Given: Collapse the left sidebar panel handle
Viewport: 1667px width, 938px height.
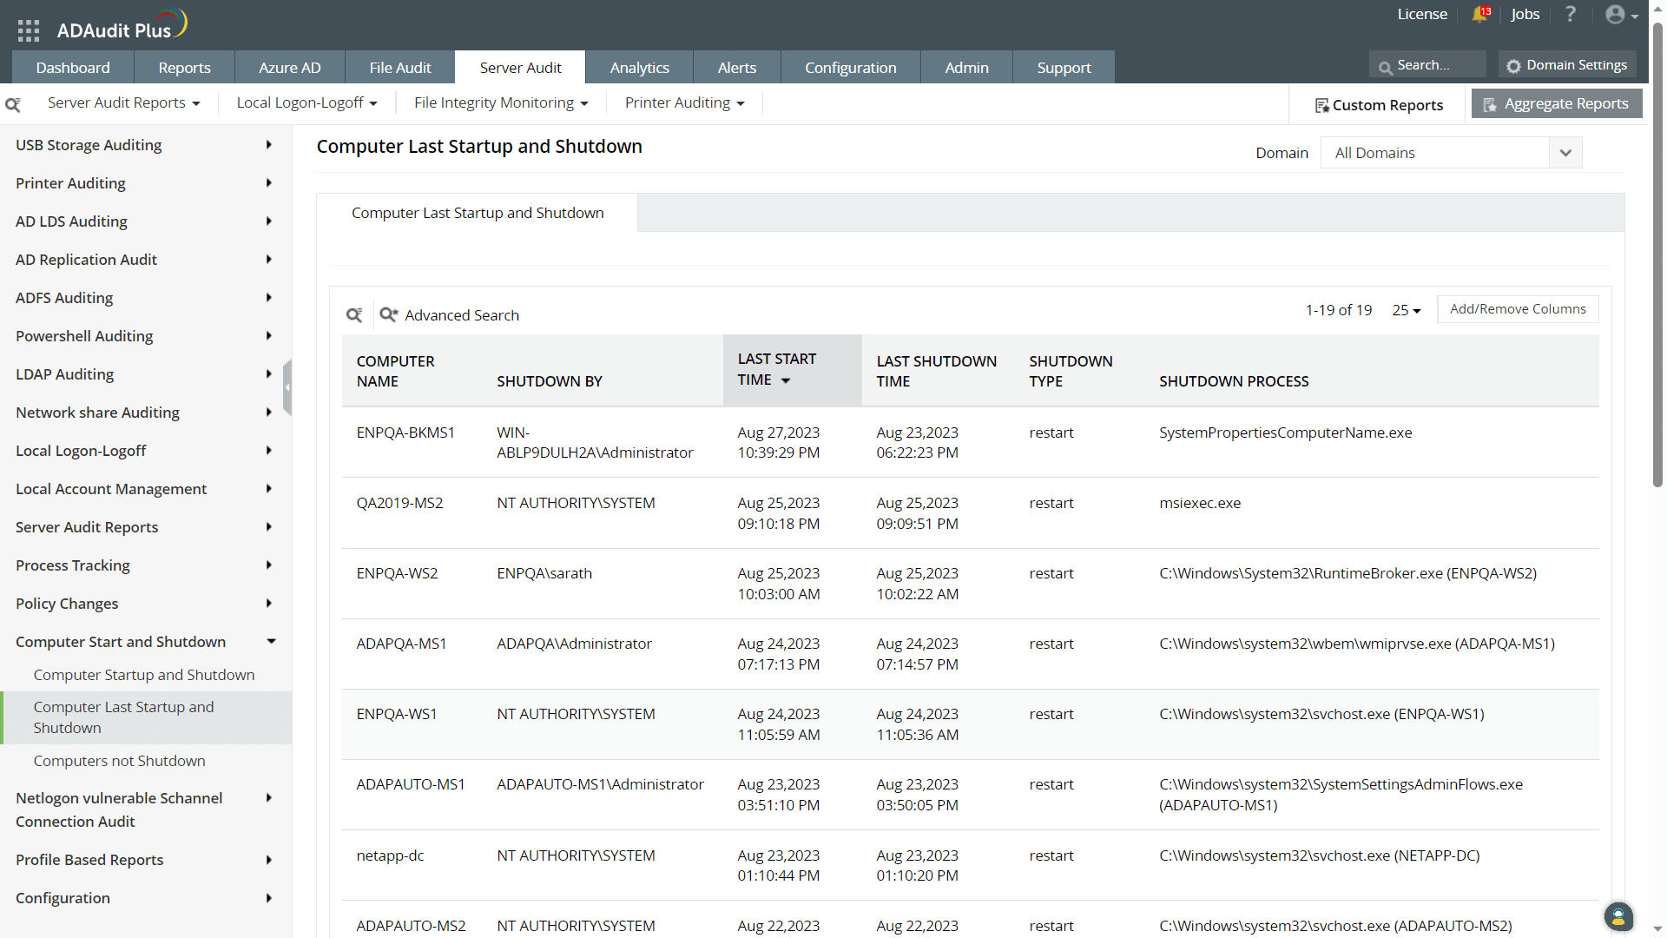Looking at the screenshot, I should point(287,387).
